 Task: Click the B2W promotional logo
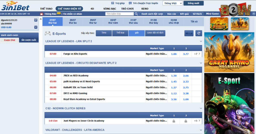tap(235, 10)
